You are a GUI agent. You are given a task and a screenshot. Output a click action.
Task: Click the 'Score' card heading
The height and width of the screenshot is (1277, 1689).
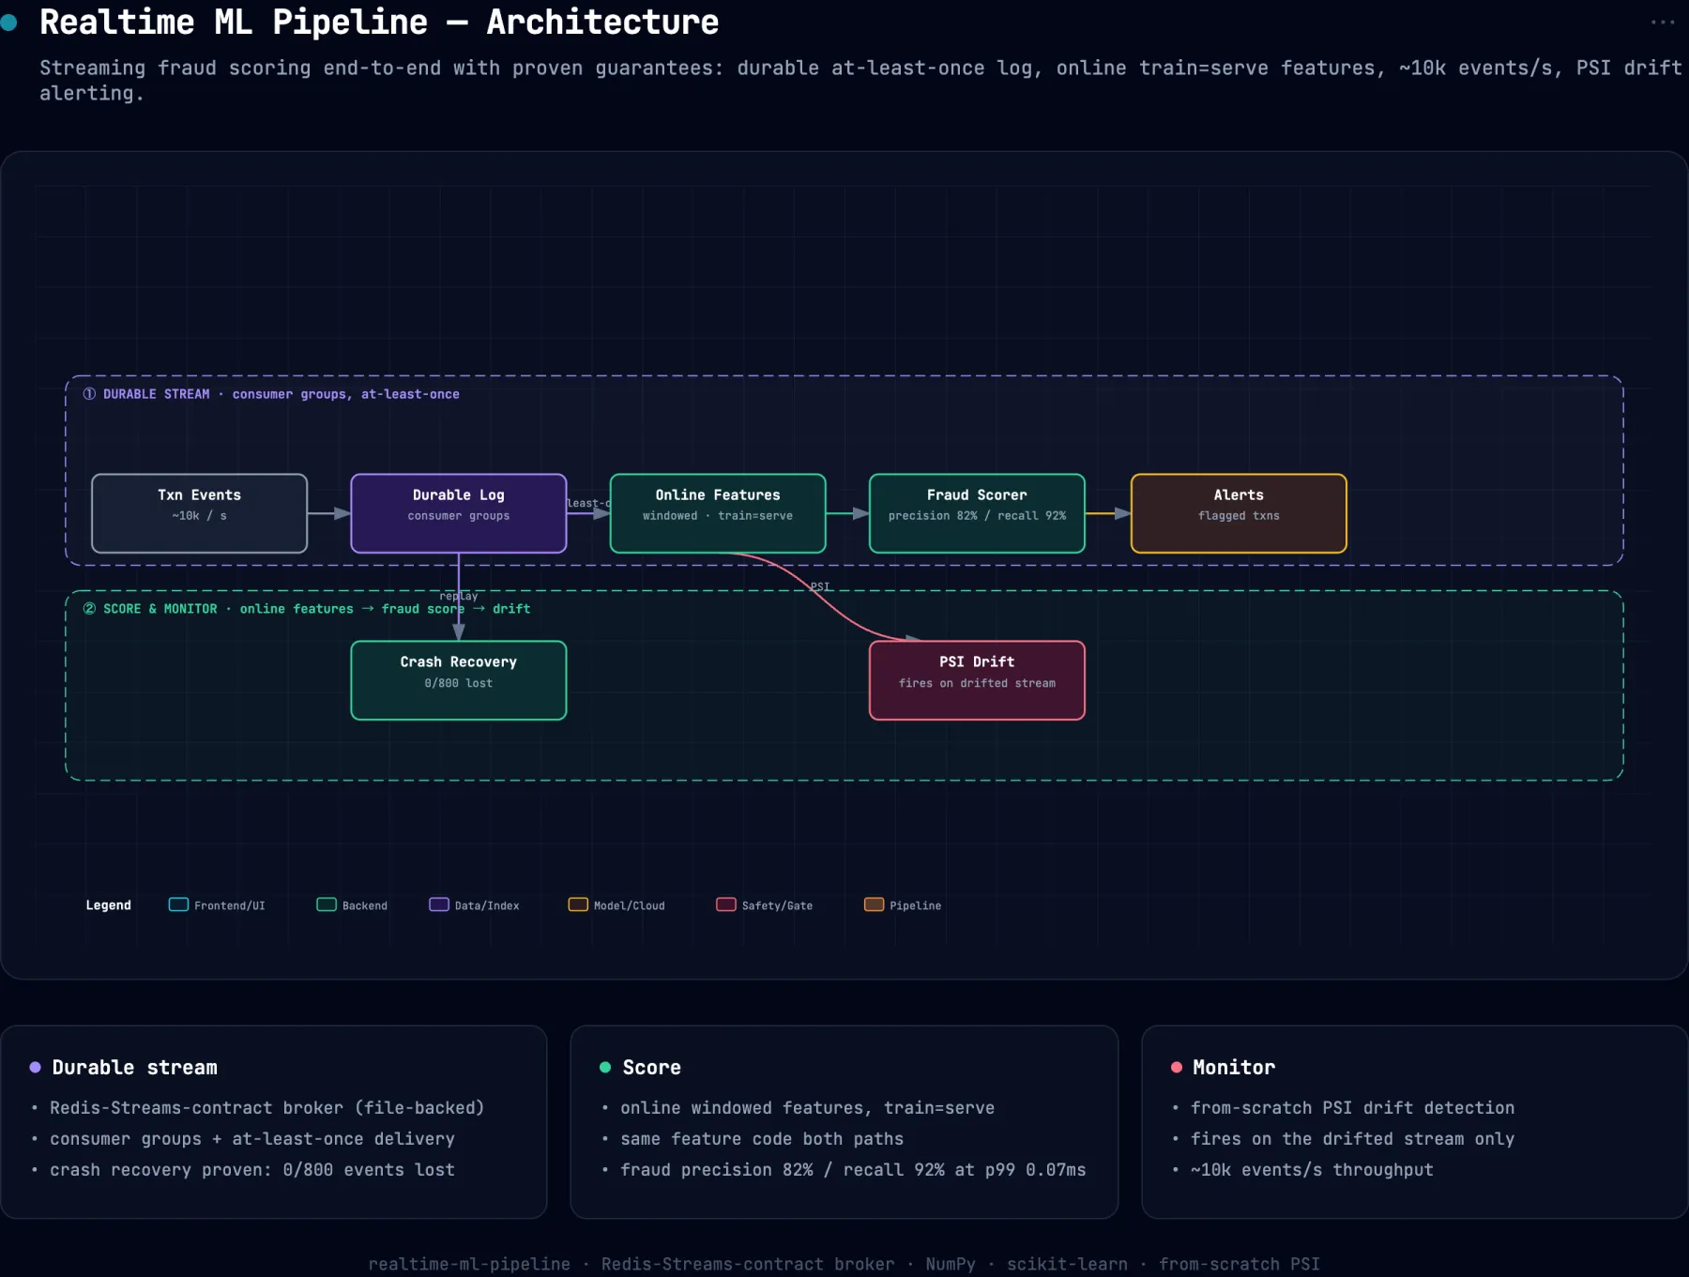[652, 1067]
